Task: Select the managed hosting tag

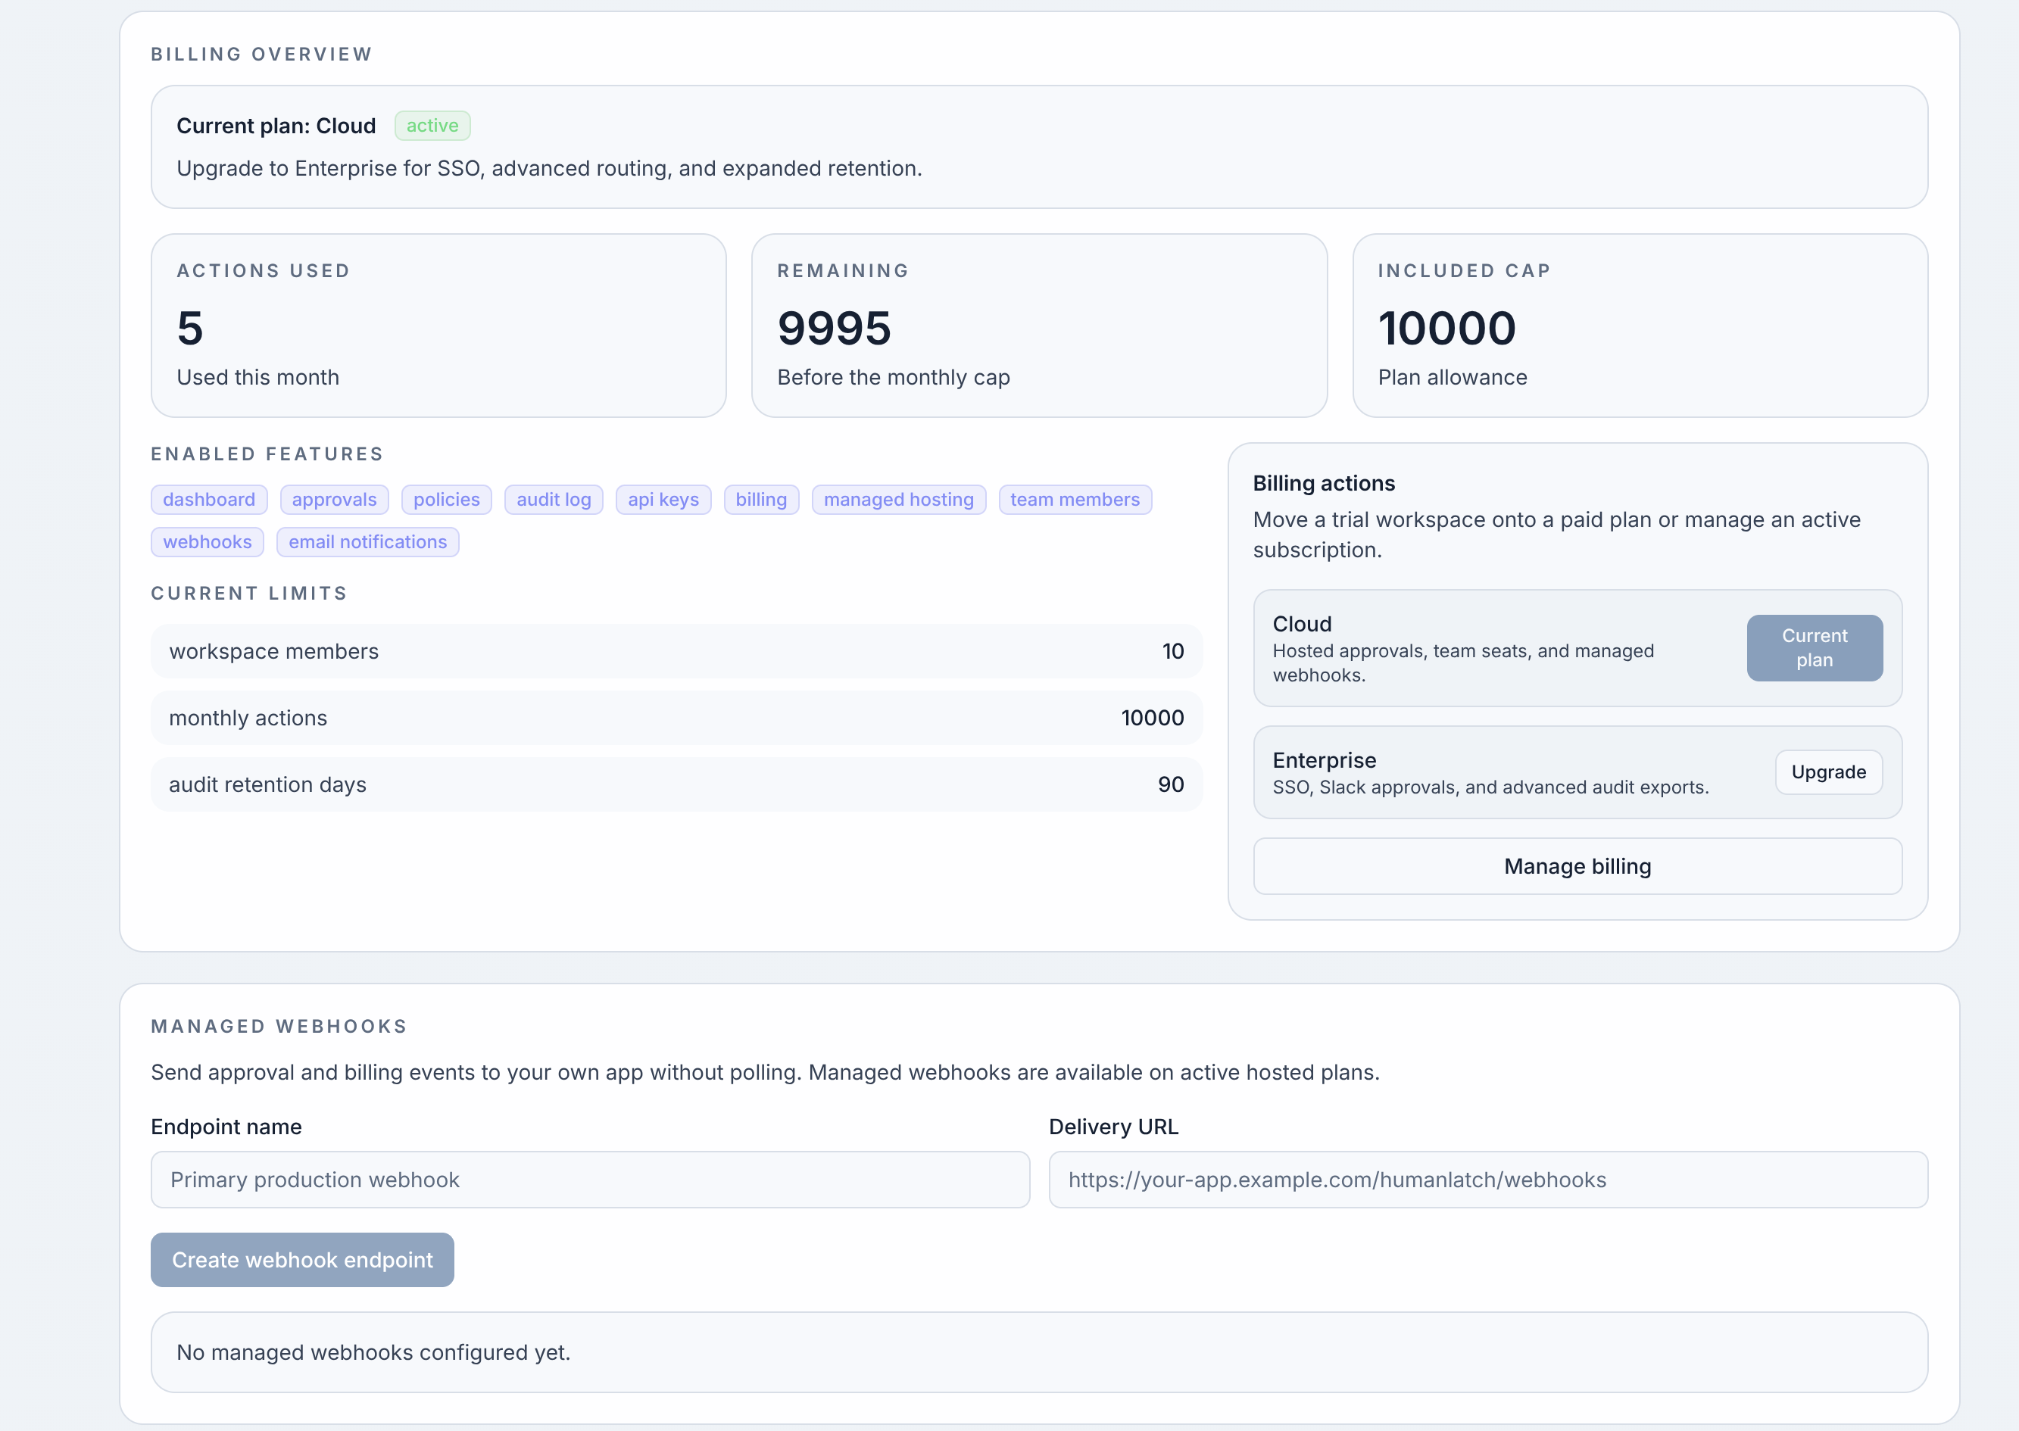Action: (x=898, y=500)
